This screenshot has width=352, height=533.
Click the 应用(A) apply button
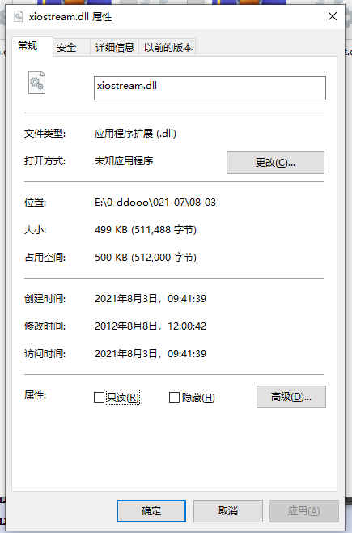303,510
